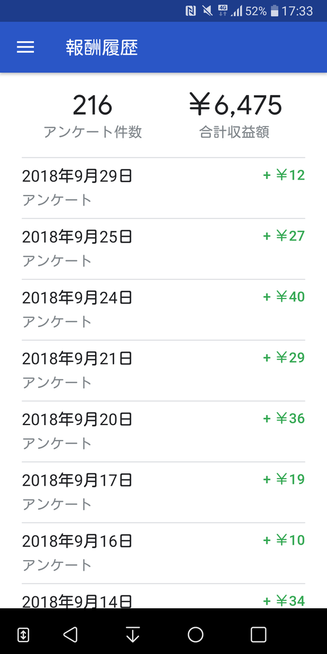Select the 2018年9月21日 reward entry

164,371
